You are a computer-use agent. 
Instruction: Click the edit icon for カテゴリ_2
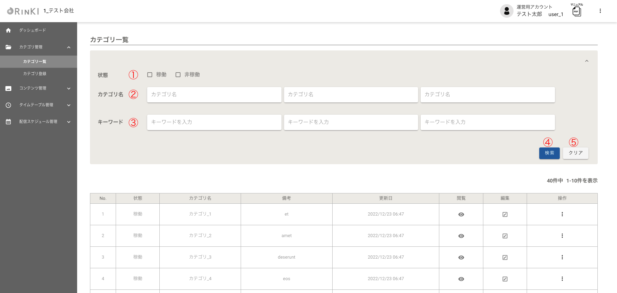[x=505, y=236]
